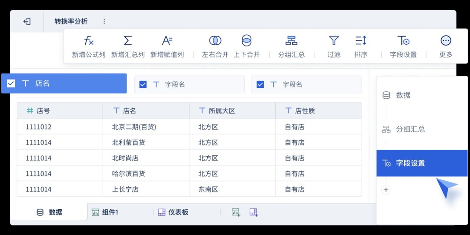
Task: Click the plus button to add step
Action: 386,190
